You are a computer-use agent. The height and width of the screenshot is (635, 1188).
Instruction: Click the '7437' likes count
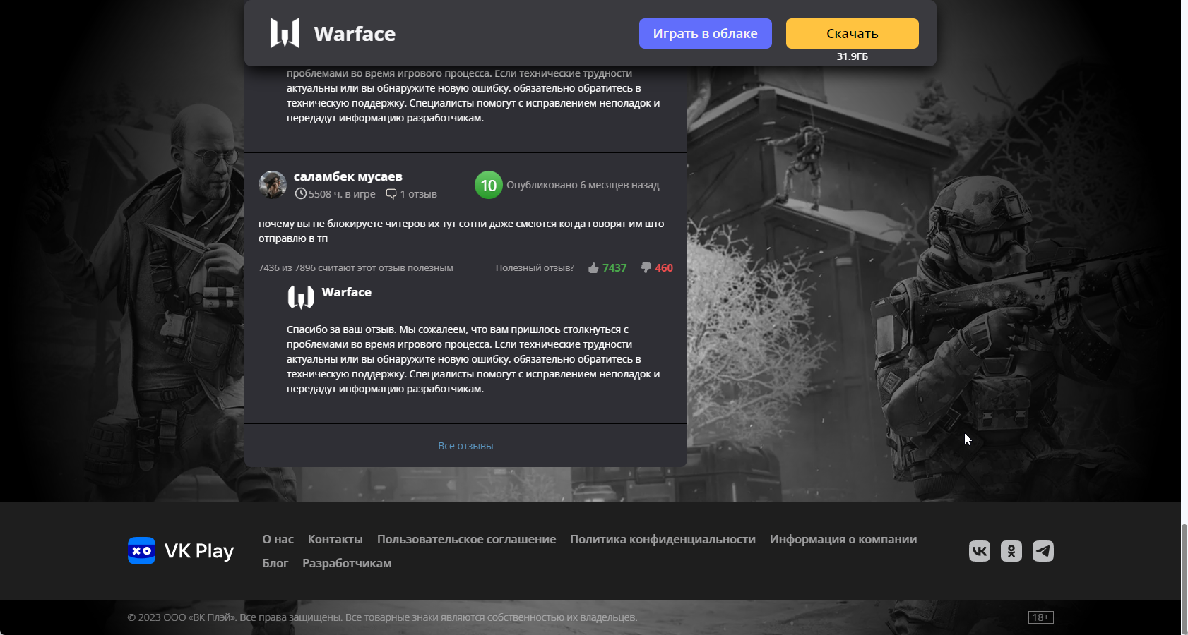coord(614,268)
